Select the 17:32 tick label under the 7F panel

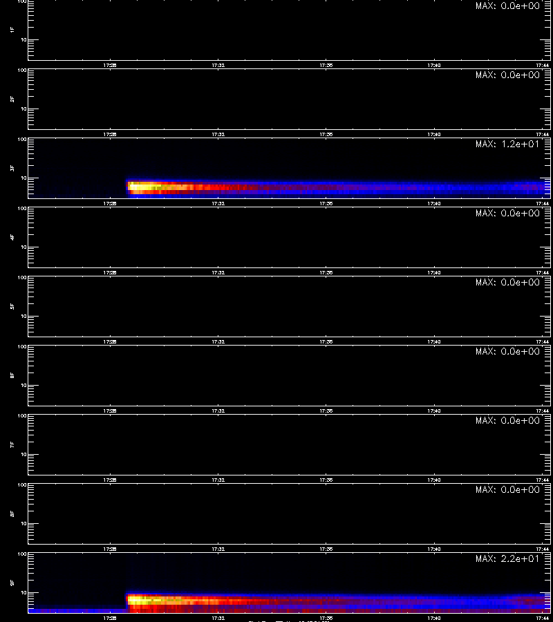click(218, 480)
